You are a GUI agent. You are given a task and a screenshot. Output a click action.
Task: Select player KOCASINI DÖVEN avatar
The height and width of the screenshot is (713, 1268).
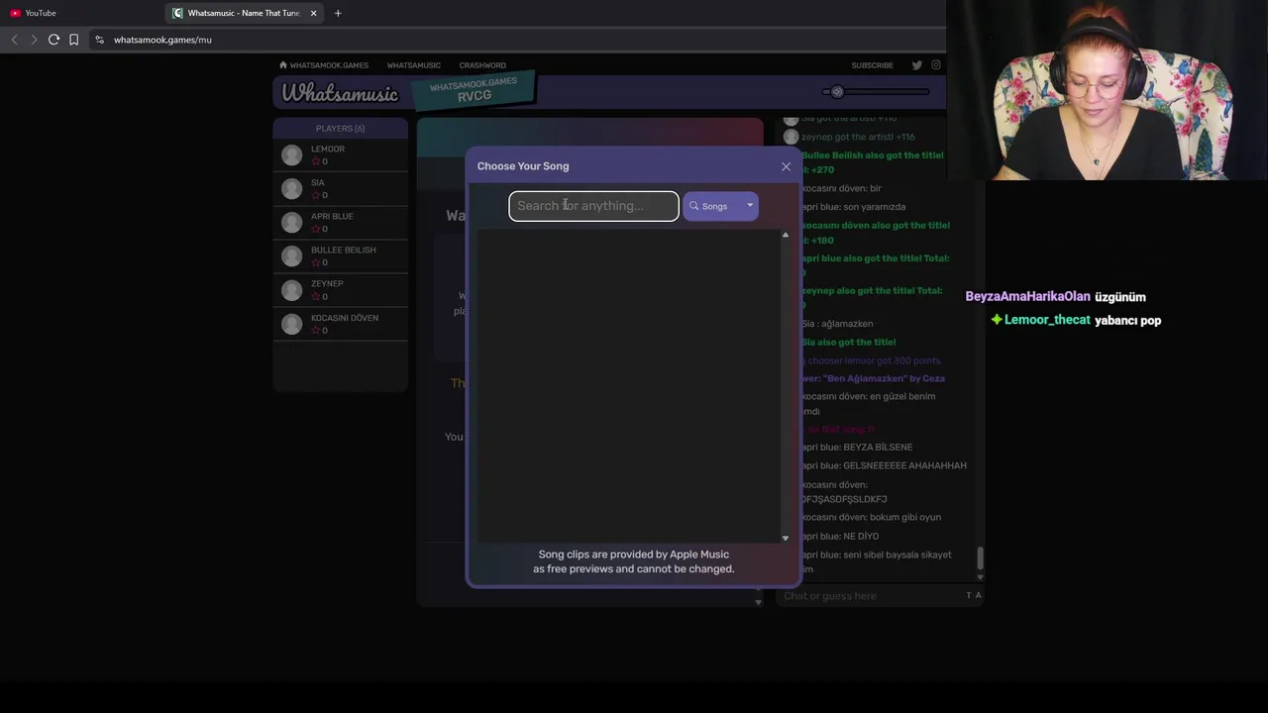291,324
